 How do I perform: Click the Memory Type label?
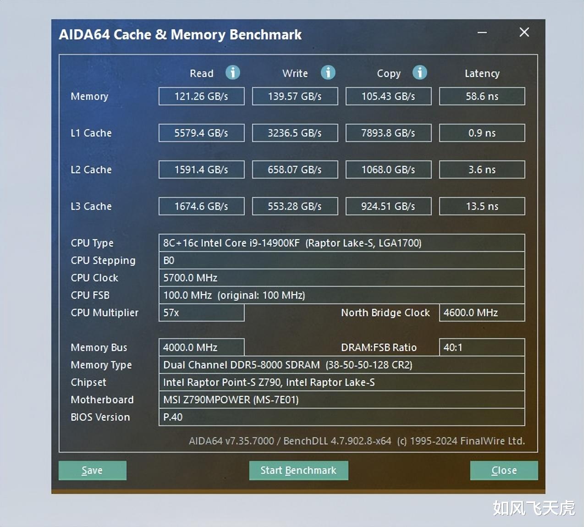coord(101,365)
